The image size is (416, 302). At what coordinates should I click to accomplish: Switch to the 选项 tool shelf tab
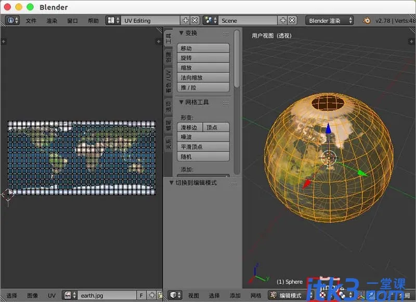(x=168, y=106)
